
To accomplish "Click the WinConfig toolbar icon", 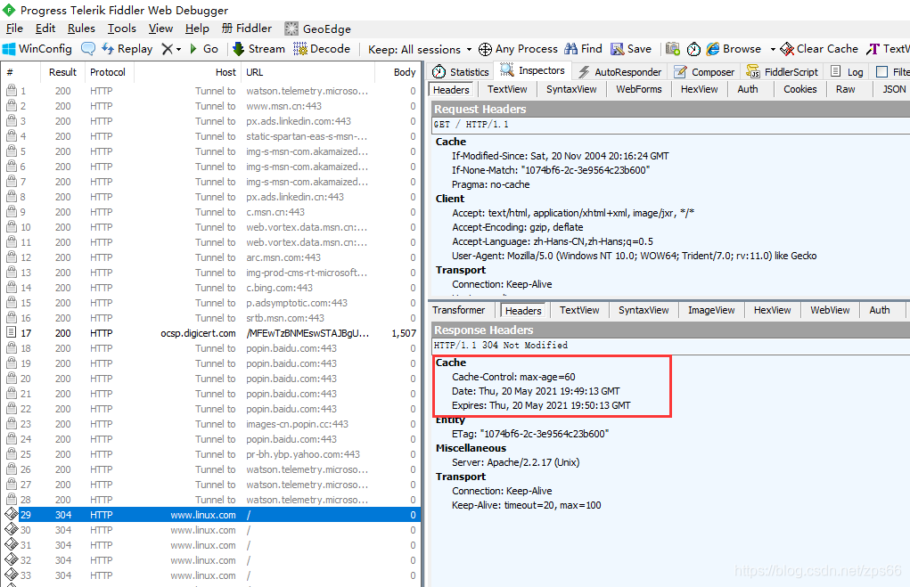I will 37,49.
